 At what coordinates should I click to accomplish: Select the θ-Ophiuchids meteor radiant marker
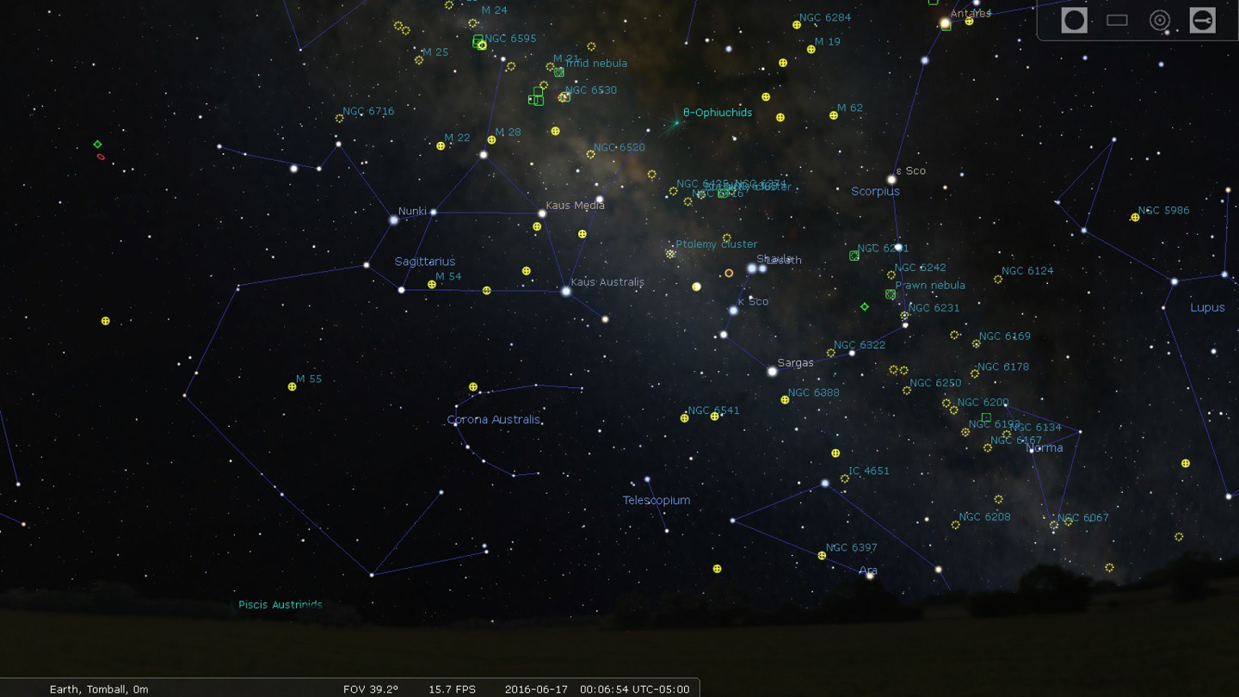[x=676, y=122]
